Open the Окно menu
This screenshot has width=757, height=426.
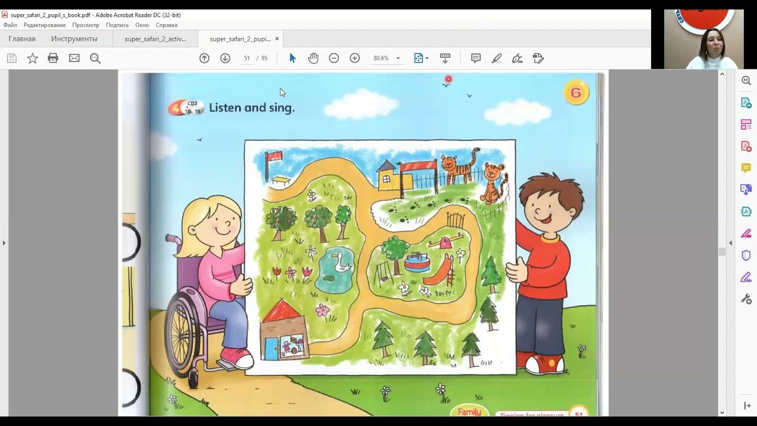(142, 25)
